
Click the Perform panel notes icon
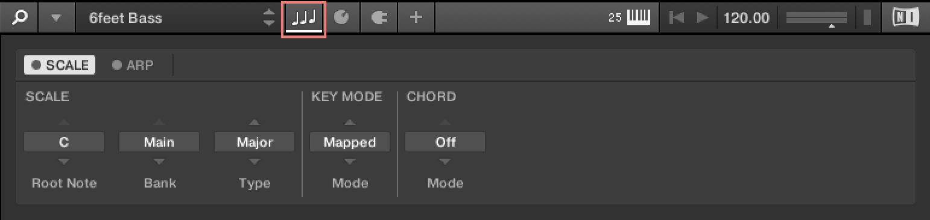304,18
